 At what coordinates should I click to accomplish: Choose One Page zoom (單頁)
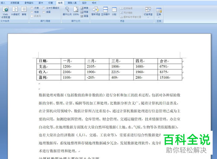pyautogui.click(x=84, y=8)
